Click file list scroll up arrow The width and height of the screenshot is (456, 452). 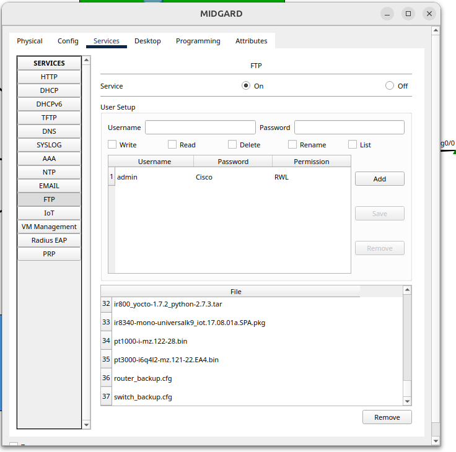pos(407,290)
